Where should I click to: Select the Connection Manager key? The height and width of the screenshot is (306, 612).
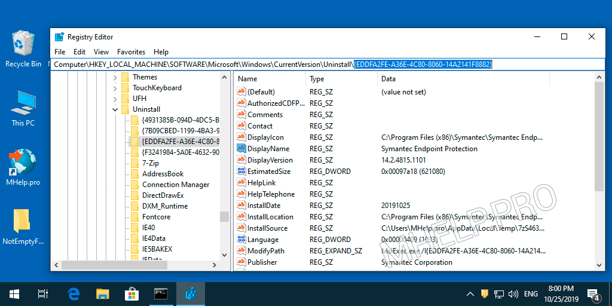[x=176, y=185]
